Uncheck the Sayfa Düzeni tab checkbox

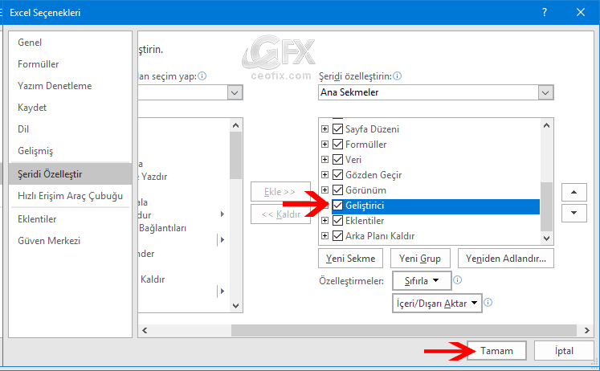pyautogui.click(x=337, y=129)
